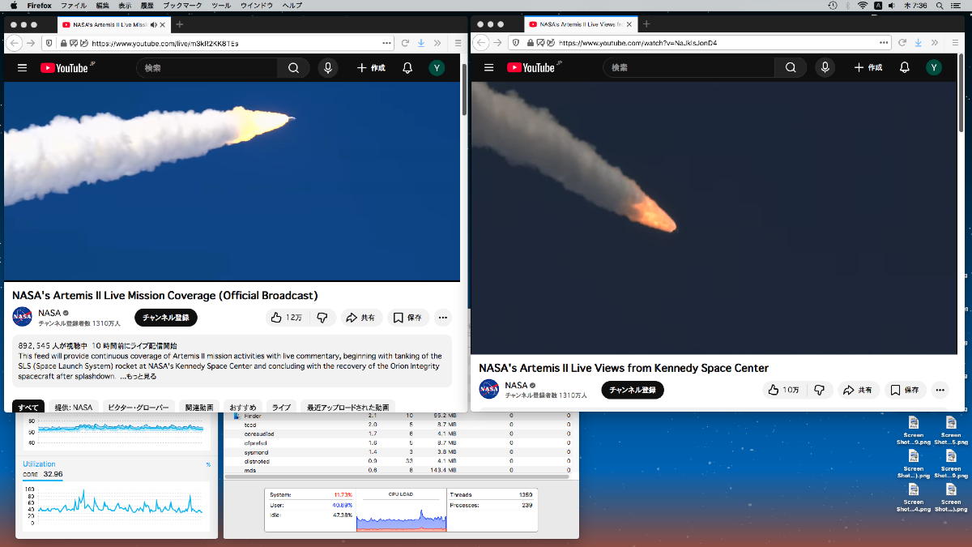Viewport: 972px width, 547px height.
Task: Open page actions menu in left address bar
Action: [386, 43]
